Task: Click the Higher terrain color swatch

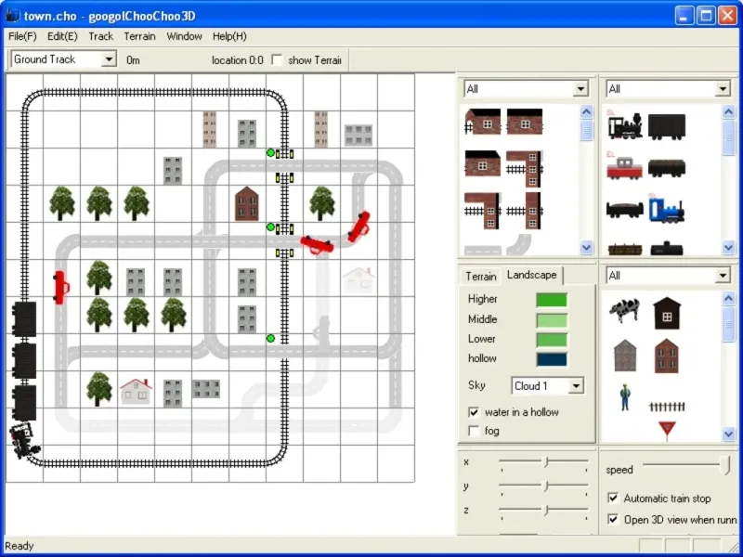Action: tap(552, 300)
